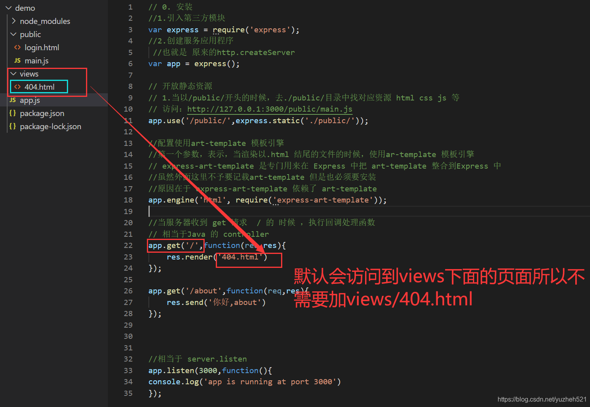Select the public folder name

click(x=30, y=34)
